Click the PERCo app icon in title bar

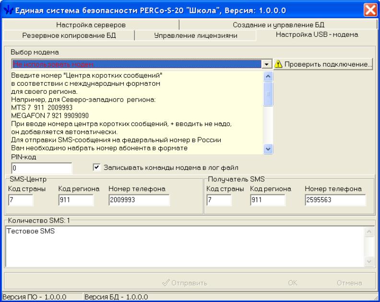(8, 11)
